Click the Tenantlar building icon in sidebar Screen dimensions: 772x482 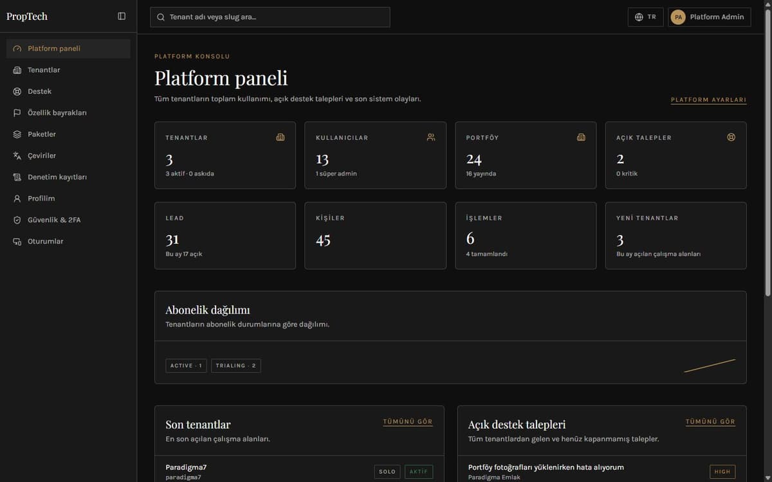click(x=17, y=70)
